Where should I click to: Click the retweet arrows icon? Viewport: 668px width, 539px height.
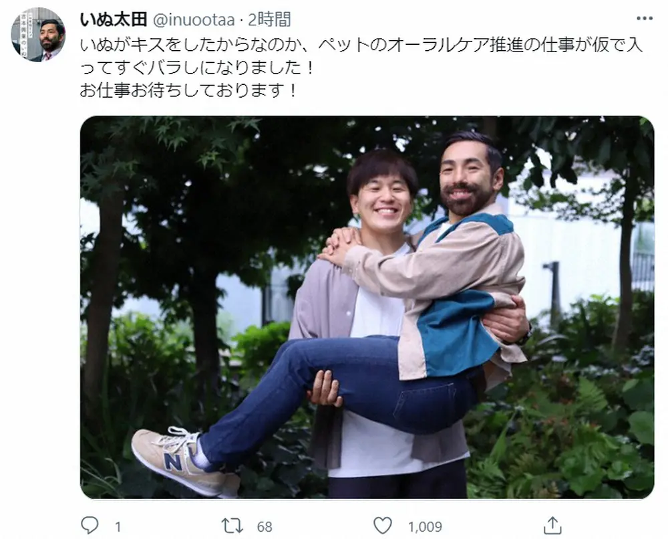(232, 526)
